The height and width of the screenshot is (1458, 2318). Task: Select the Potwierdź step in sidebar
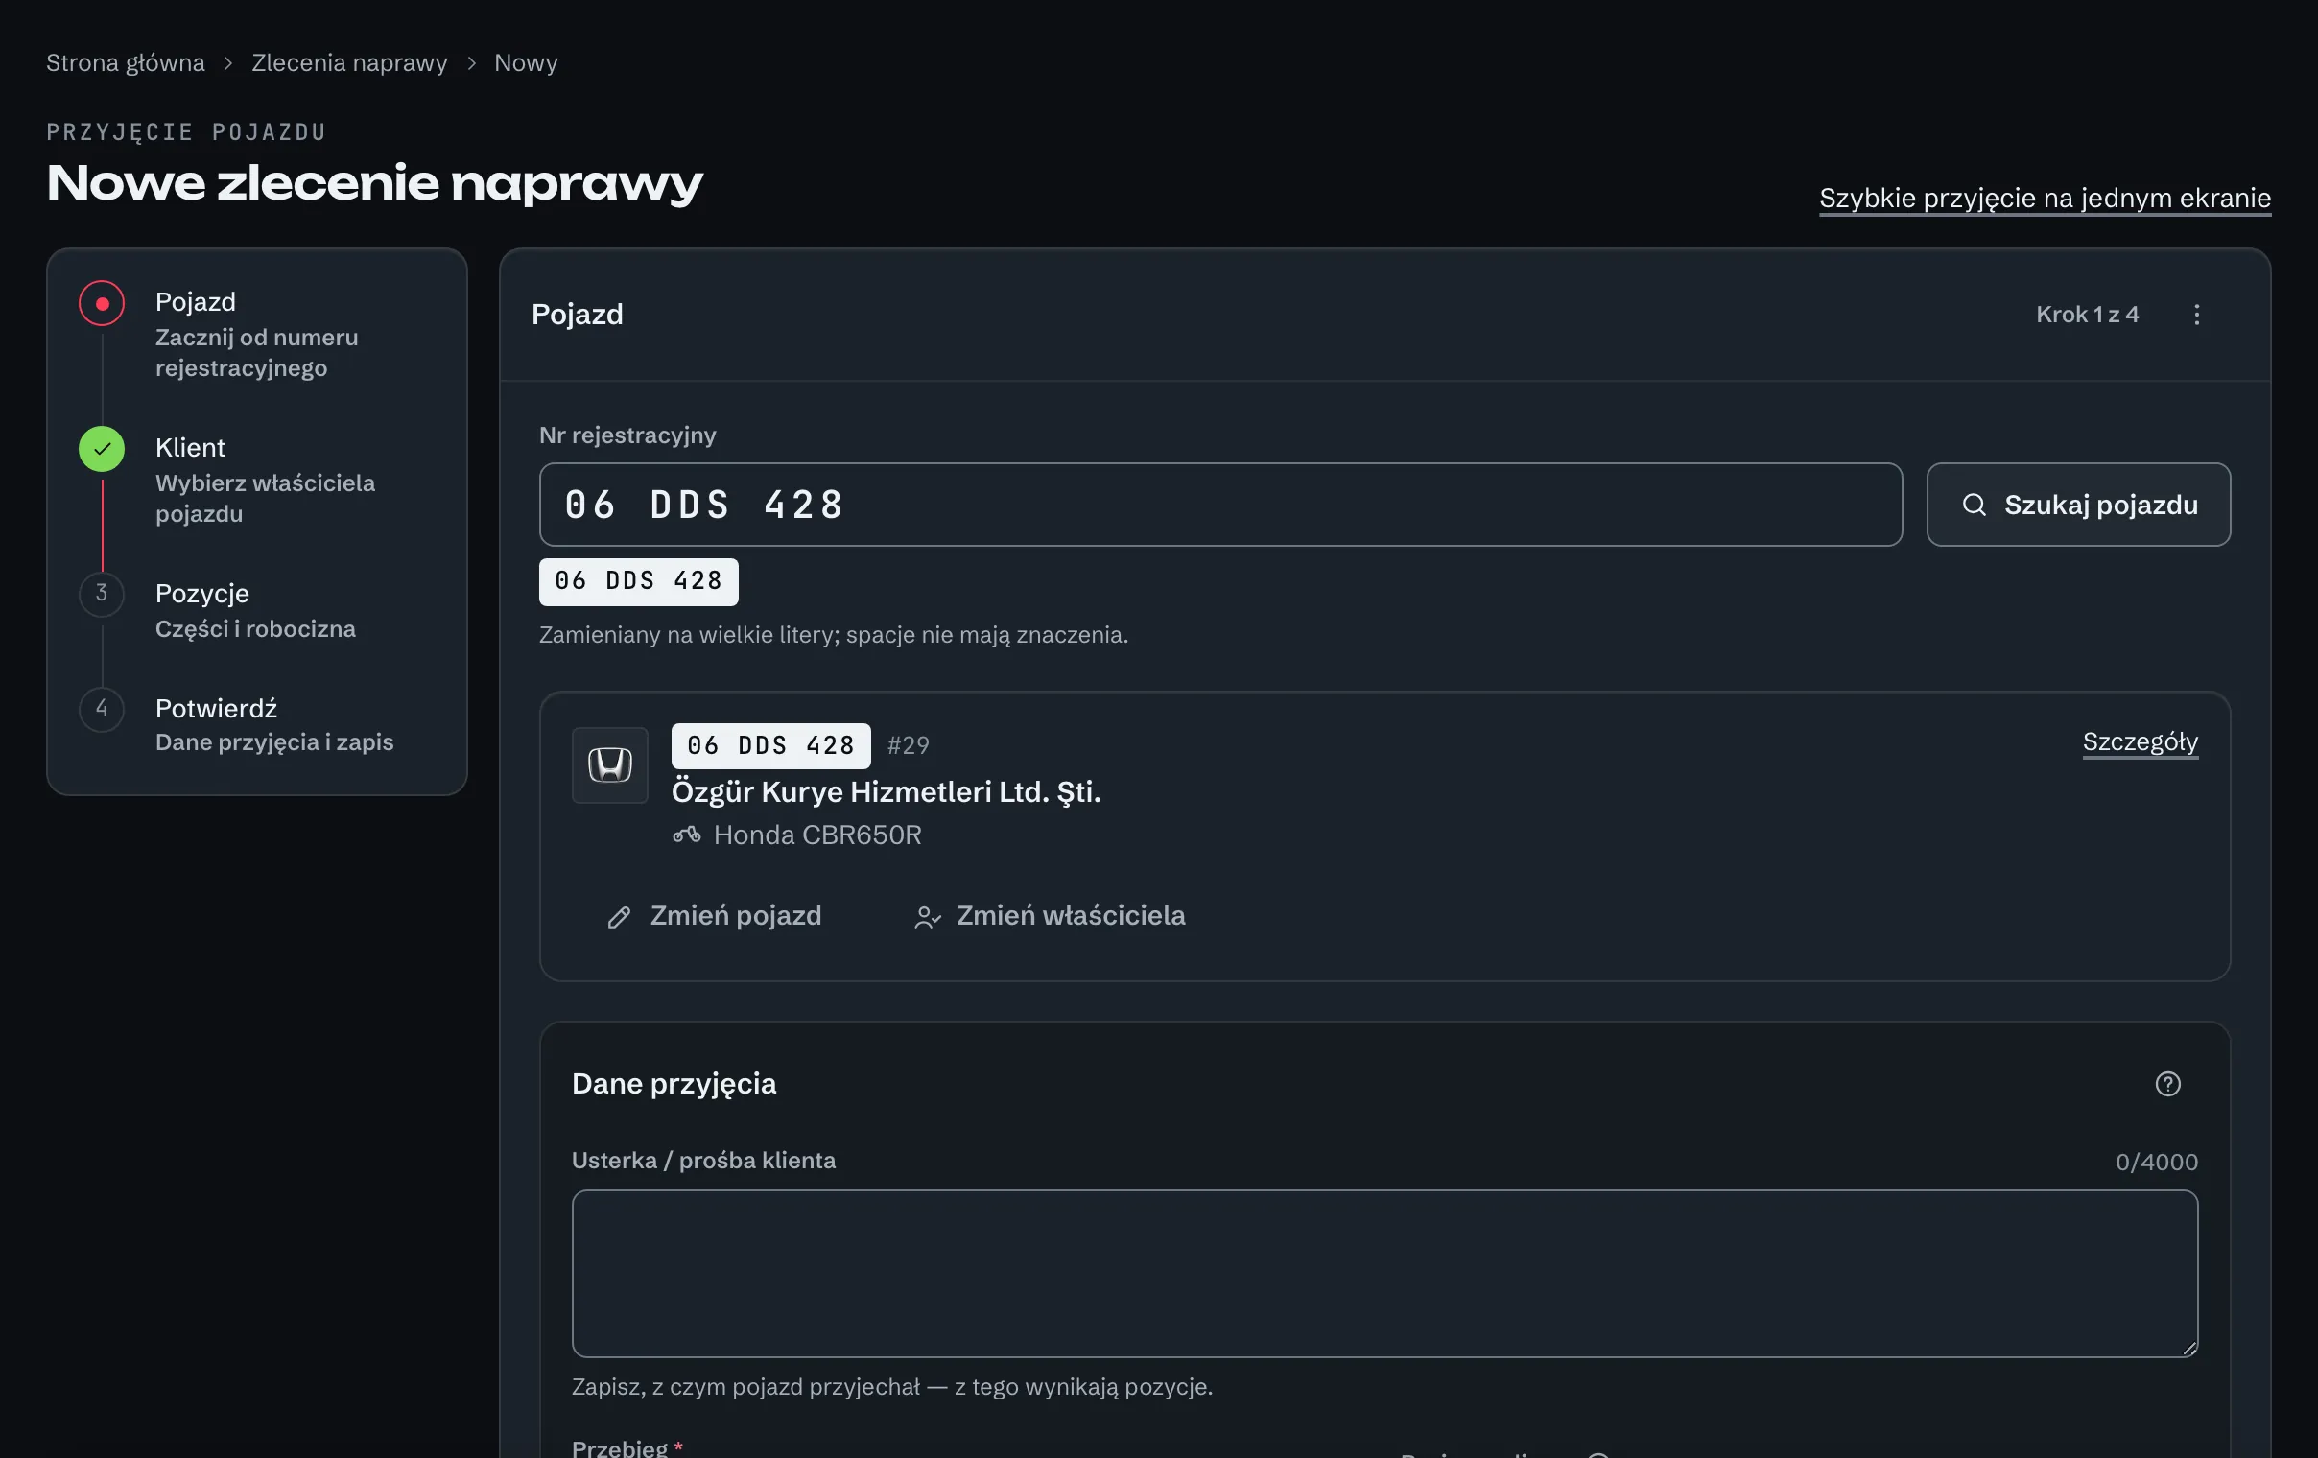pos(256,723)
